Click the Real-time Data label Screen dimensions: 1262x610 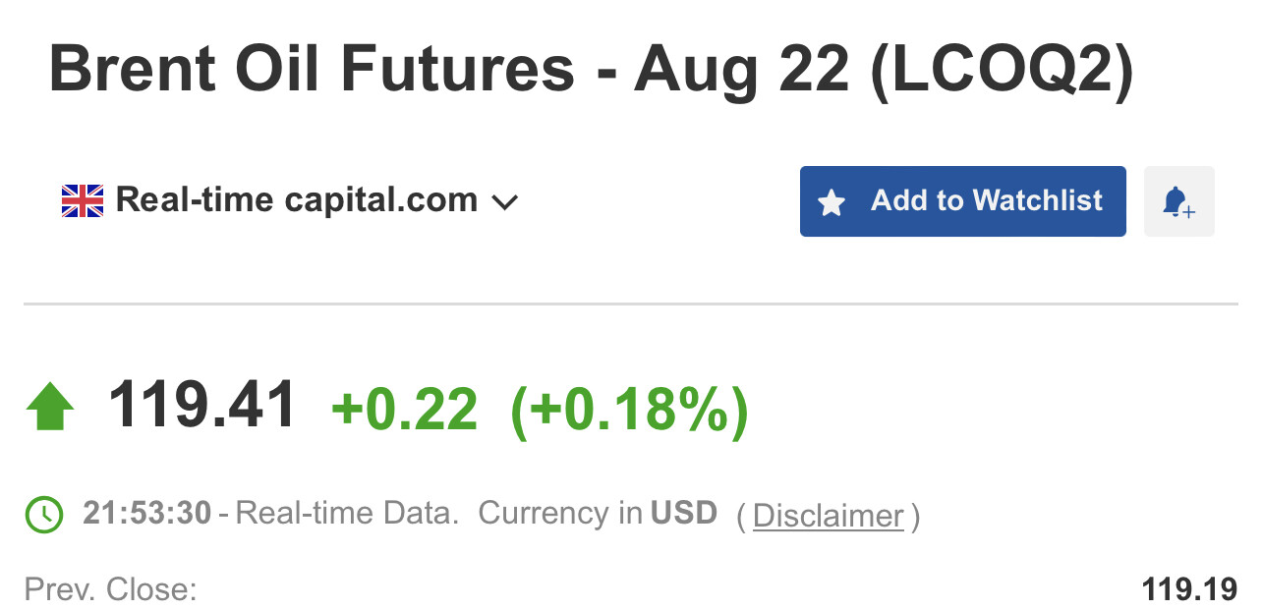coord(347,514)
